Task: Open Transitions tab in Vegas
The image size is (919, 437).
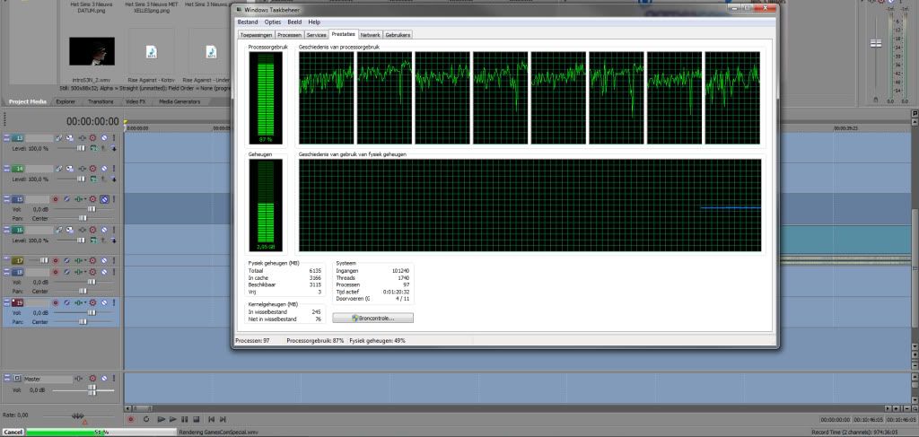Action: [x=101, y=101]
